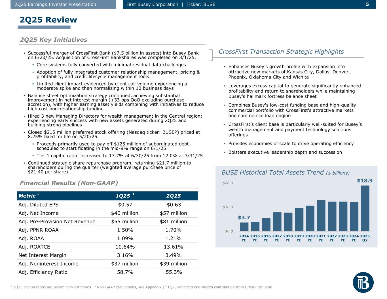Click the 2014 YE bar in chart

click(244, 227)
